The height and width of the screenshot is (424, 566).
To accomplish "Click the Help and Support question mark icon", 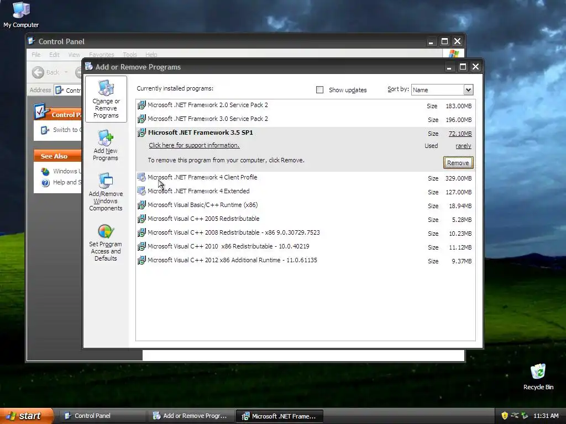I will click(x=45, y=183).
